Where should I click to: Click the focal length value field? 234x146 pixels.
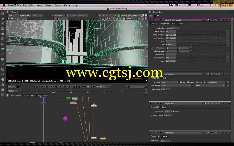[171, 32]
